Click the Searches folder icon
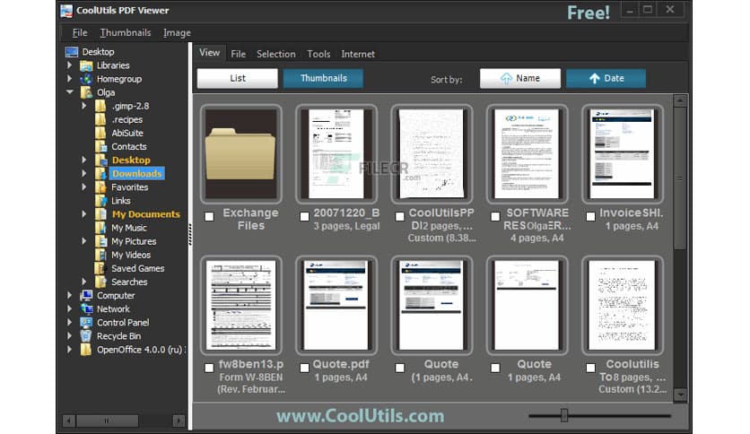Viewport: 750px width, 434px height. coord(100,282)
